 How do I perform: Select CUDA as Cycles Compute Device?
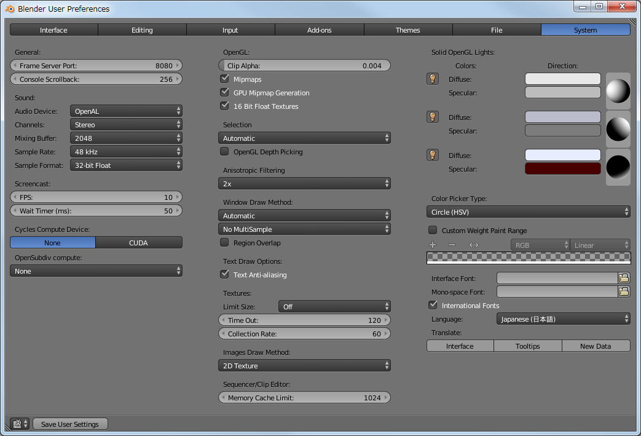pyautogui.click(x=139, y=242)
